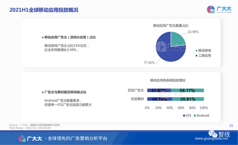Click the blue 工具应用 legend marker
This screenshot has height=145, width=238.
coord(196,56)
